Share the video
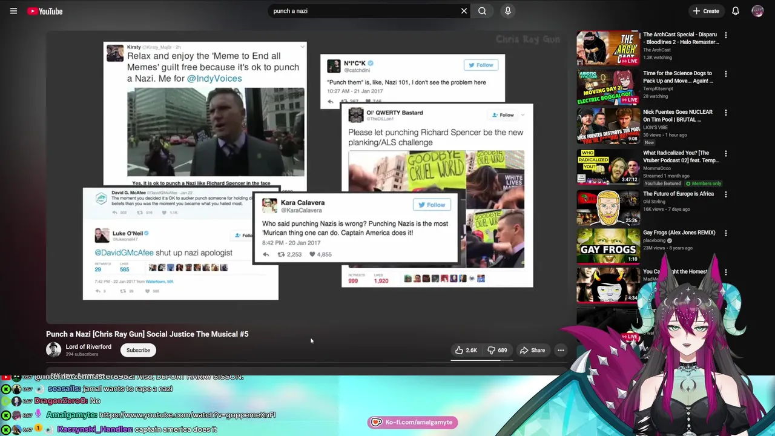 (x=533, y=350)
